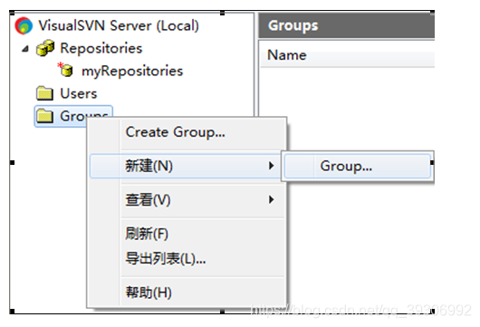Image resolution: width=480 pixels, height=327 pixels.
Task: Click the myRepositories repository icon
Action: tap(66, 70)
